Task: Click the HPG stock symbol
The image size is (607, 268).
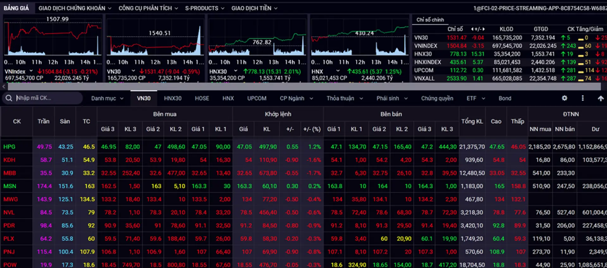Action: click(9, 147)
